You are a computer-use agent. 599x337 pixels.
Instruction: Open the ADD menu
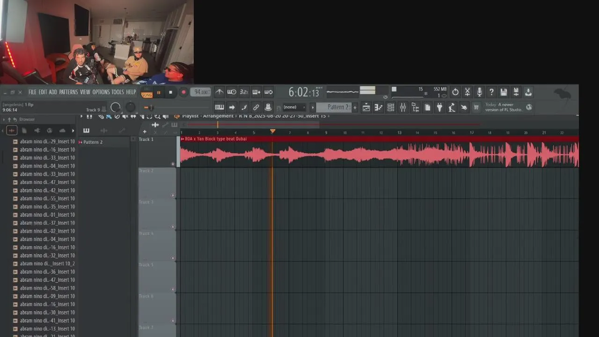pyautogui.click(x=53, y=92)
